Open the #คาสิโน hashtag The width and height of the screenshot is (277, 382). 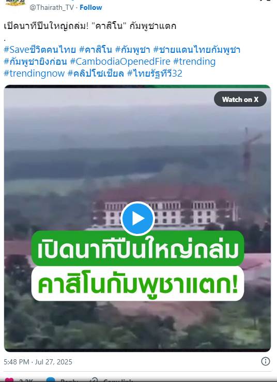(x=95, y=50)
